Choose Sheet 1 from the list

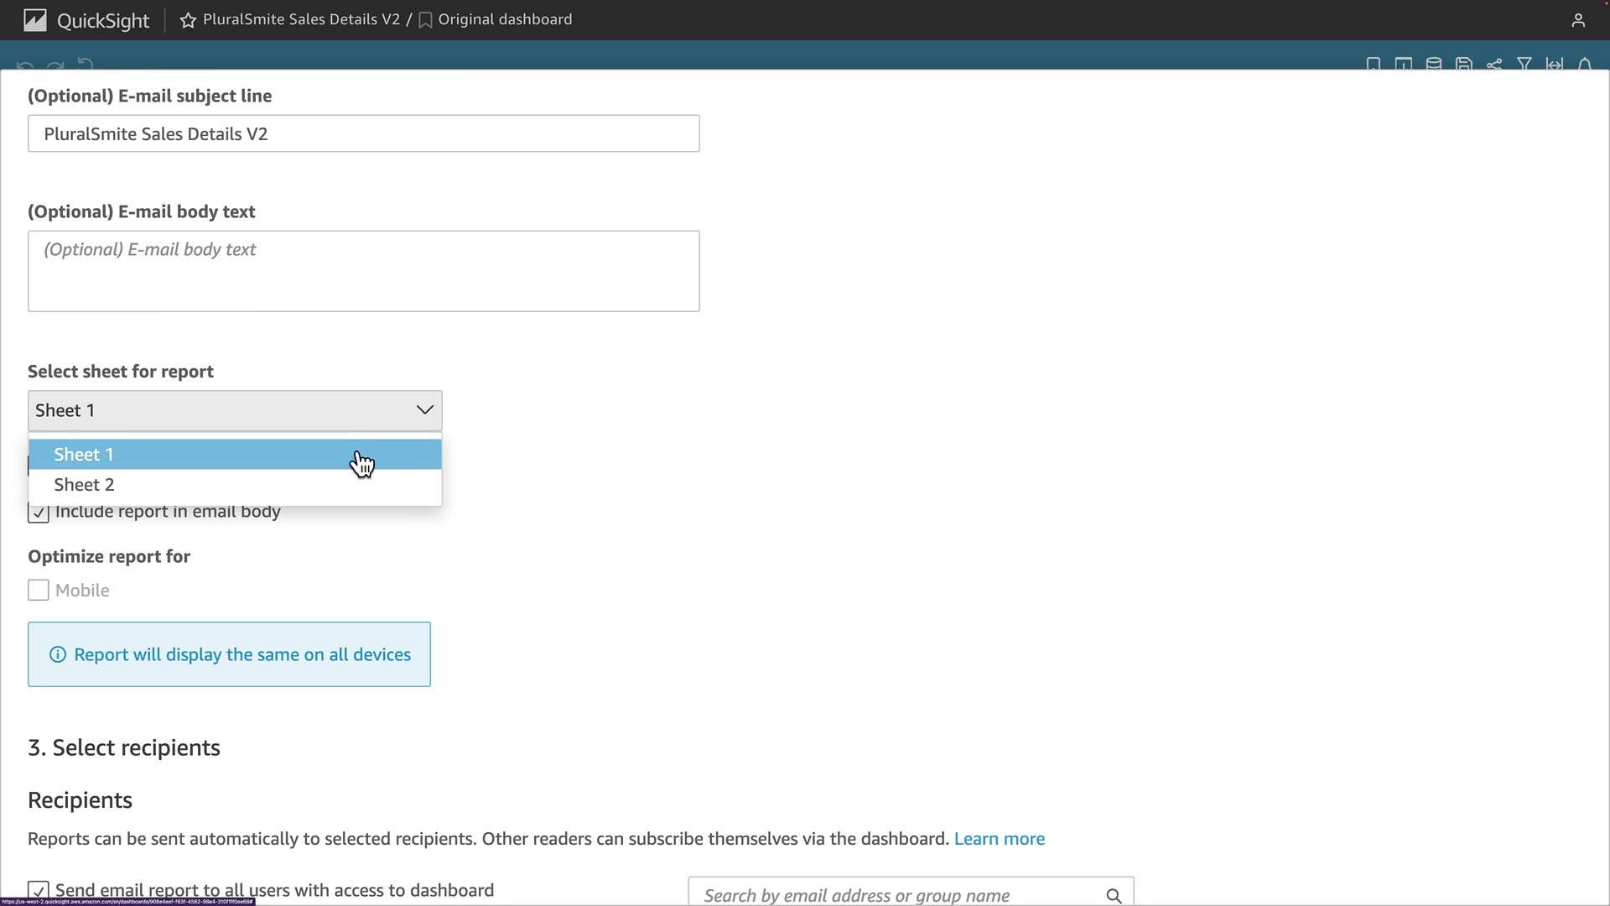coord(84,455)
